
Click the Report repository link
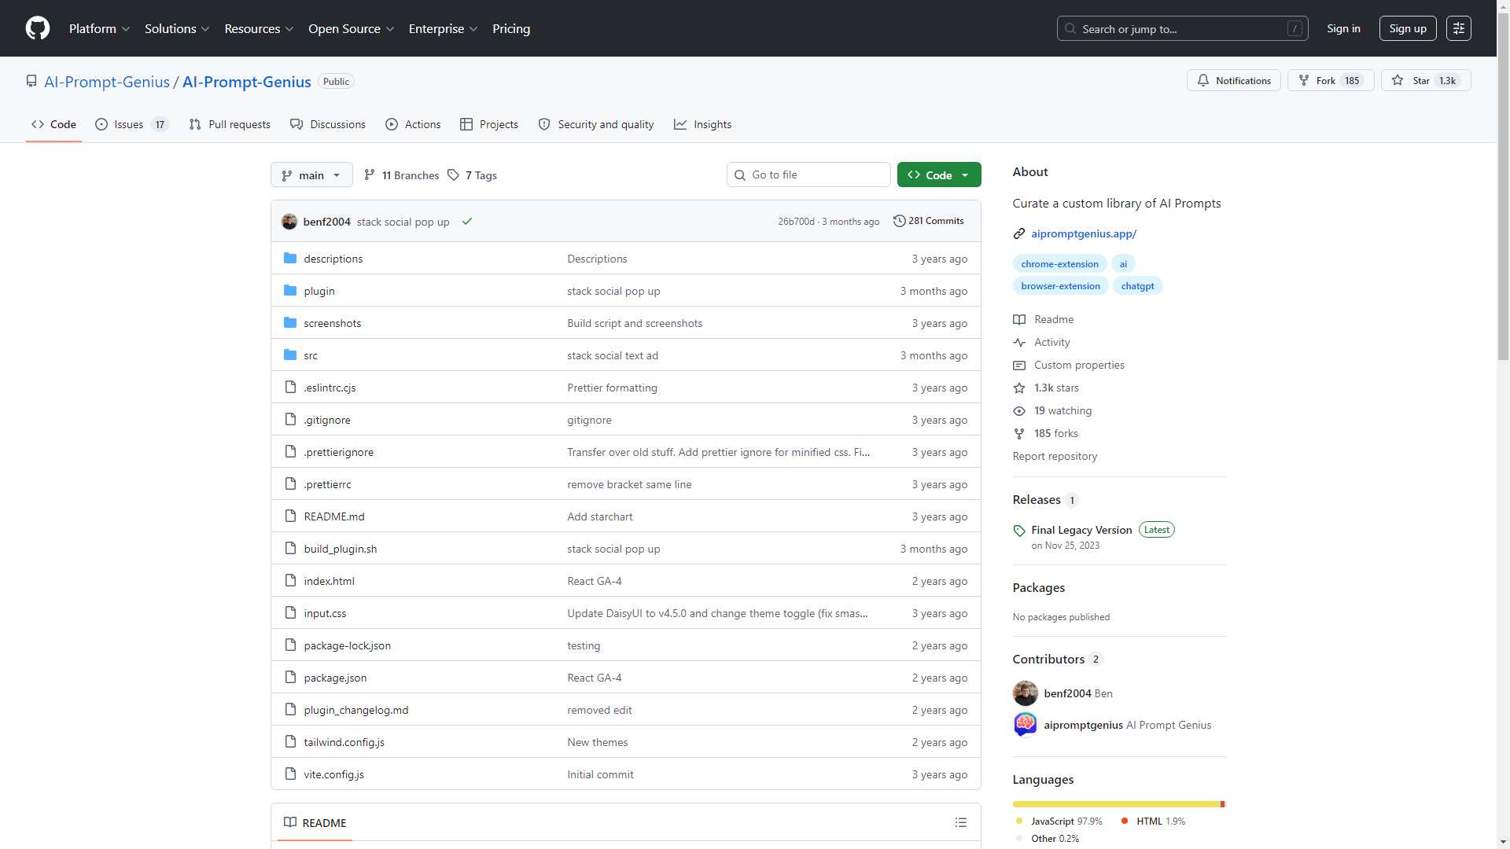1055,456
